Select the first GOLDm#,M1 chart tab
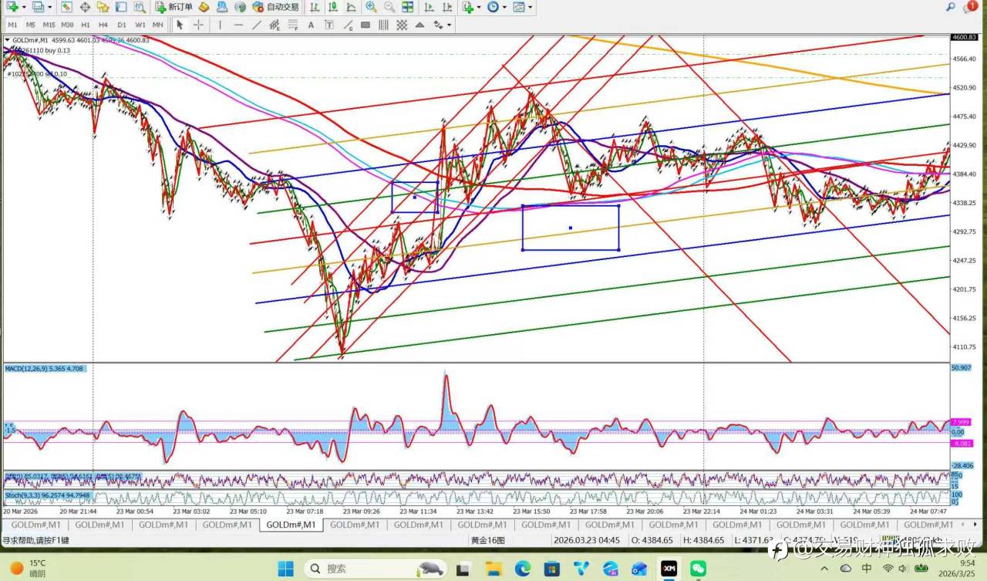 tap(35, 525)
